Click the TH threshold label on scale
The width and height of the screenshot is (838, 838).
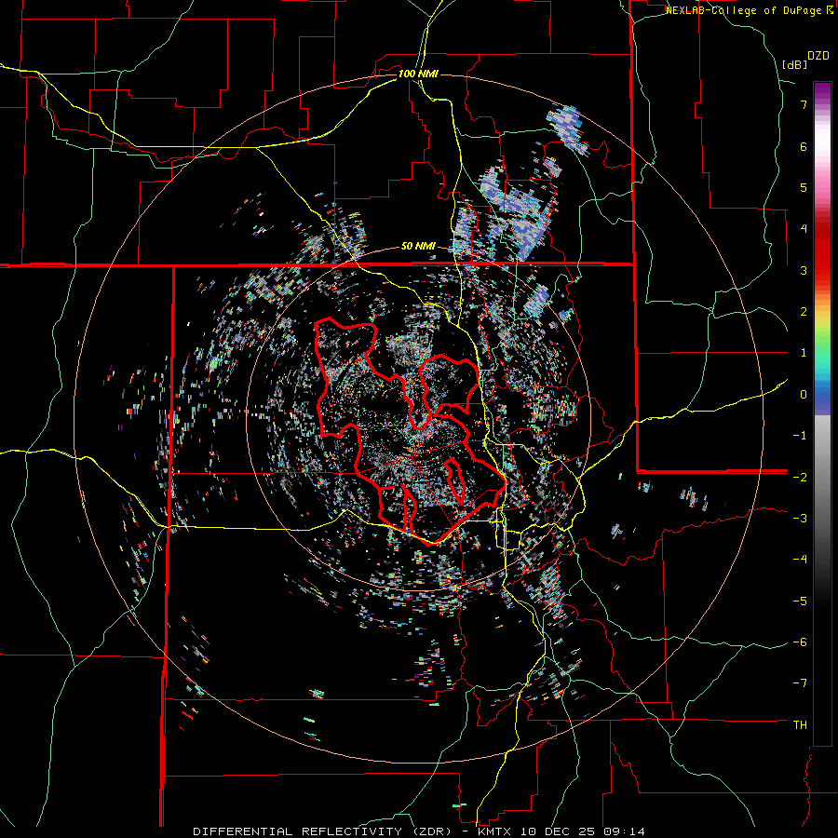pos(800,725)
